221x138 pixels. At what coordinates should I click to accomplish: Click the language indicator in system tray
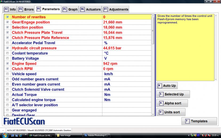click(198, 135)
